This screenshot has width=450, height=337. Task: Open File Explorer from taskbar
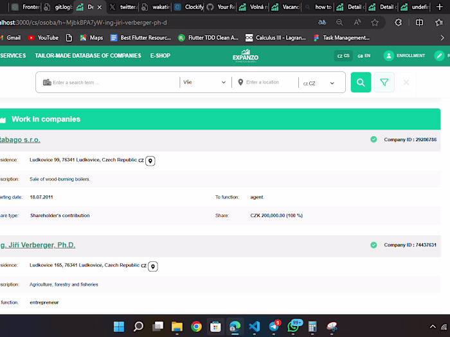coord(177,326)
